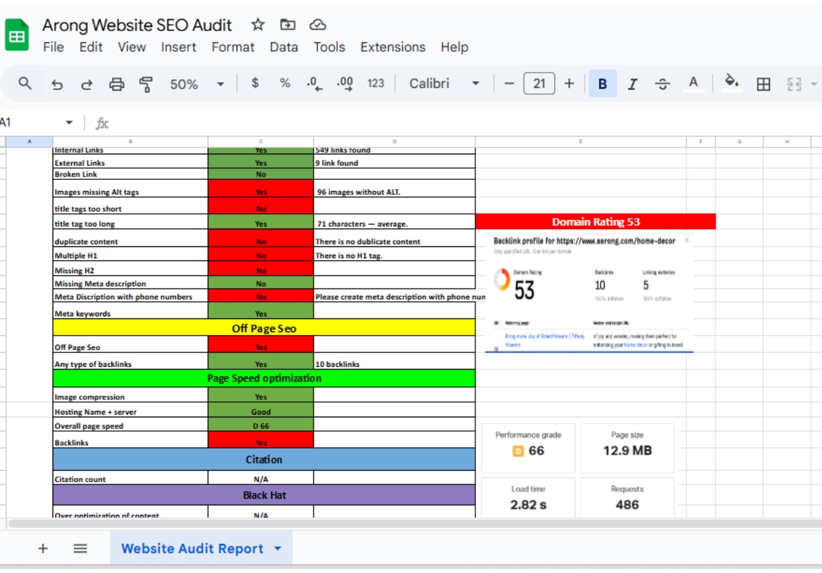Apply strikethrough formatting
This screenshot has height=573, width=822.
coord(662,84)
